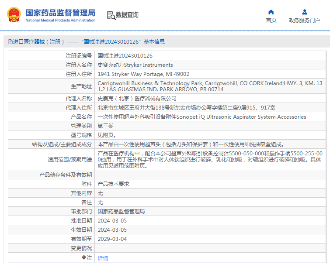Click the 有效期至 label
The width and height of the screenshot is (330, 264).
click(81, 239)
